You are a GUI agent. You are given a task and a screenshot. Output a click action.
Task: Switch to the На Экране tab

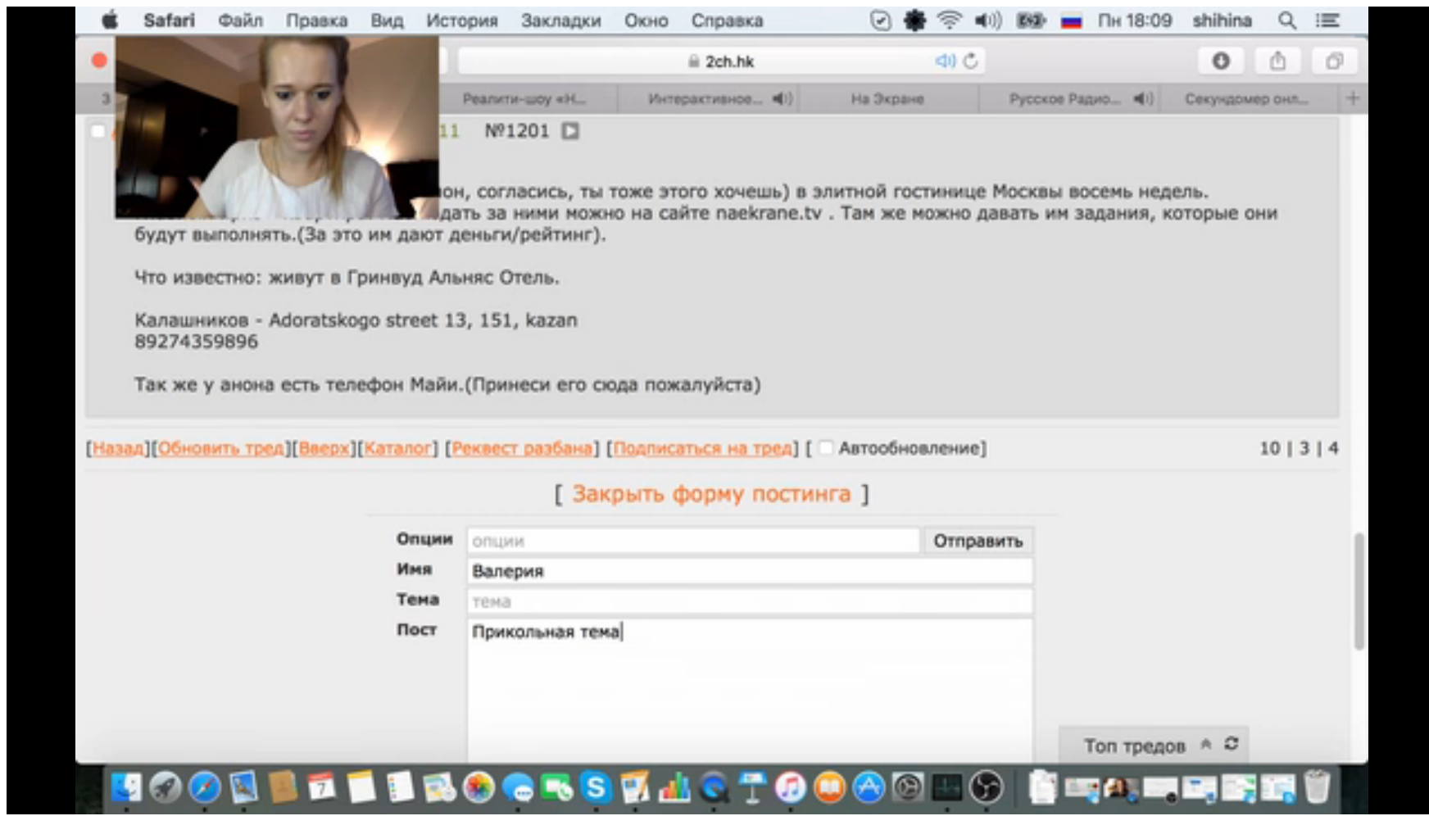click(x=887, y=99)
